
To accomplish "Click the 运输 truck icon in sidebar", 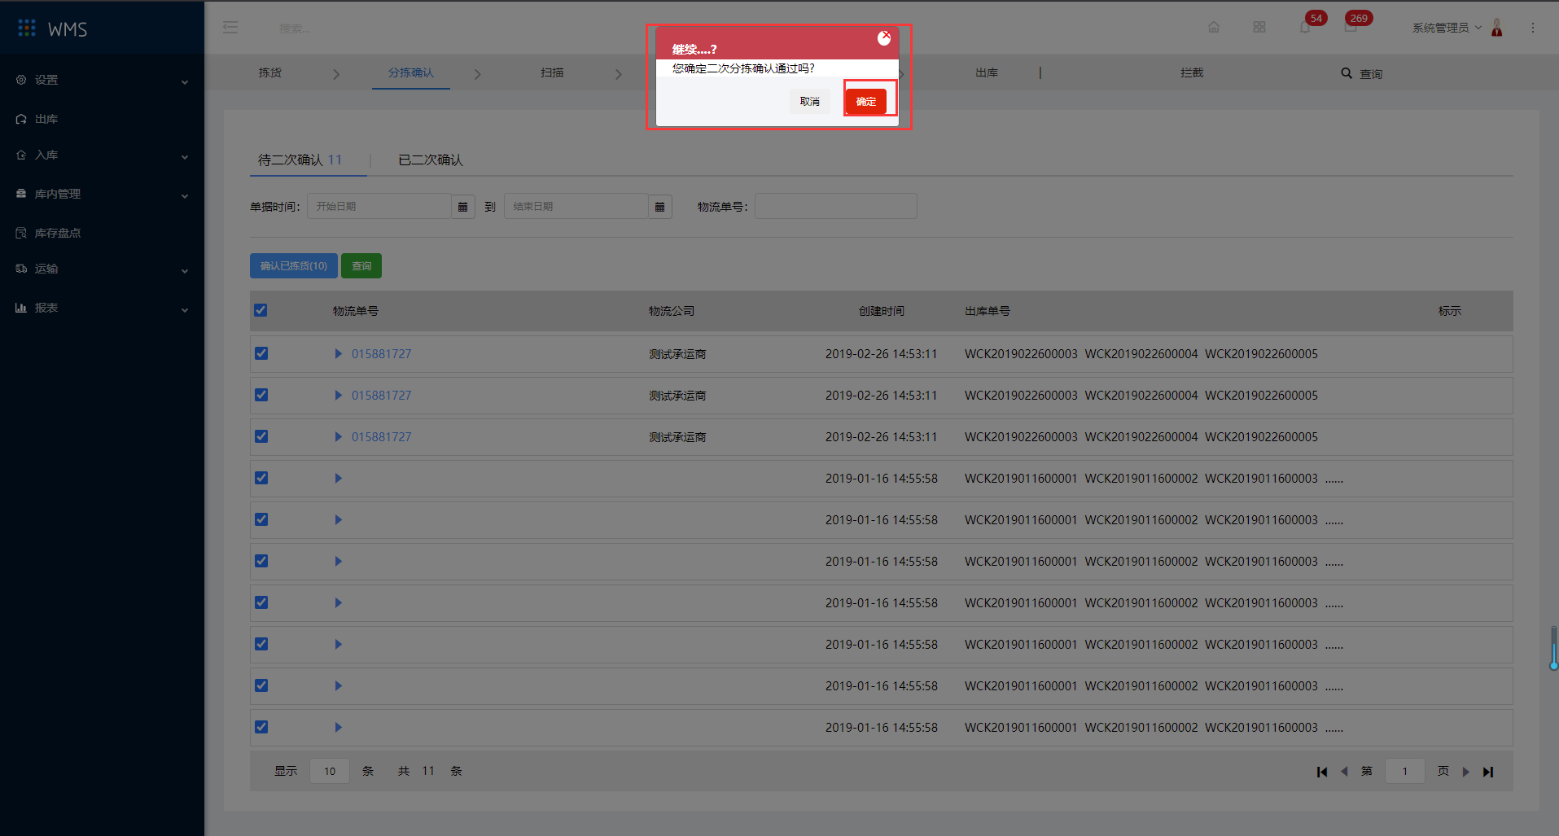I will click(x=21, y=269).
